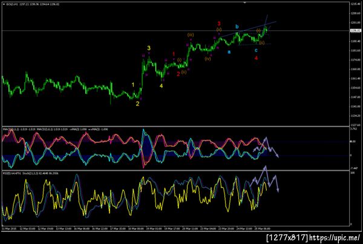
Task: Click the 1141.00 price scale label
Action: coord(355,107)
